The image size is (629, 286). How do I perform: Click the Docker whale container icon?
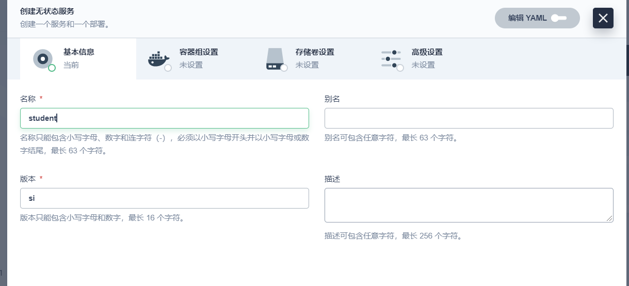158,58
